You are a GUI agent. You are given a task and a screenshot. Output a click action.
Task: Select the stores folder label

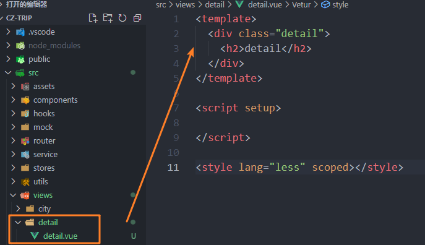(44, 168)
